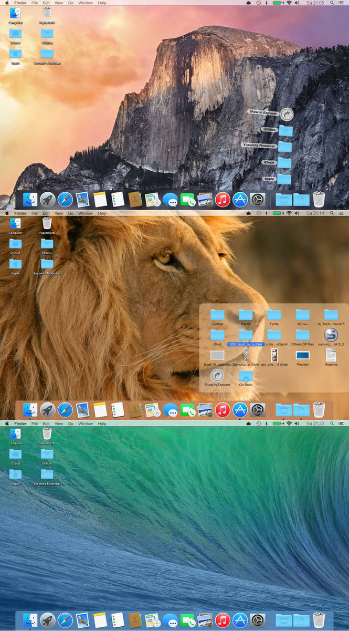Open Apple folder in the Yosemite fan stack
The image size is (349, 631).
click(x=283, y=179)
